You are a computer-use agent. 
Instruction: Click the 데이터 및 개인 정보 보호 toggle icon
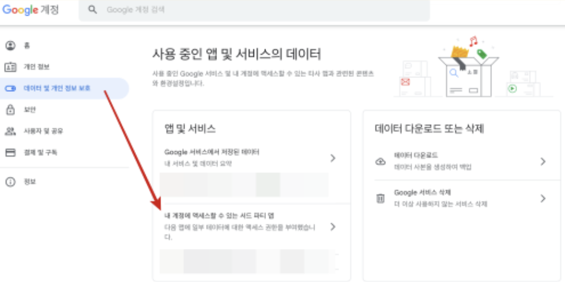[10, 88]
